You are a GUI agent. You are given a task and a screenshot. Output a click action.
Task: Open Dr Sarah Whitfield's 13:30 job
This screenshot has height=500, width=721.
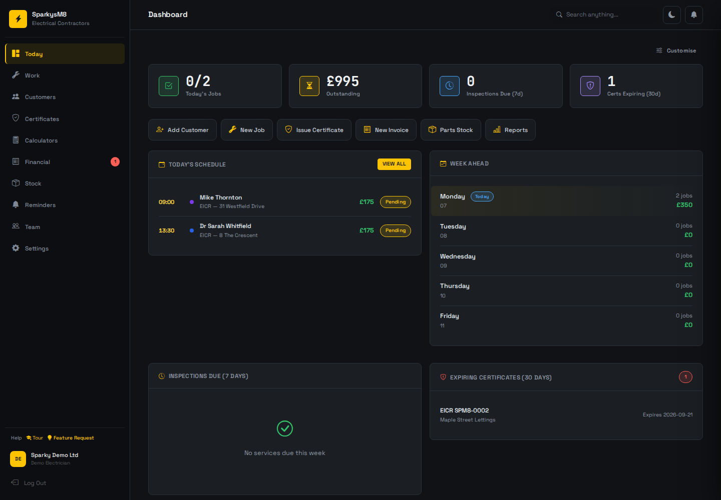[284, 230]
